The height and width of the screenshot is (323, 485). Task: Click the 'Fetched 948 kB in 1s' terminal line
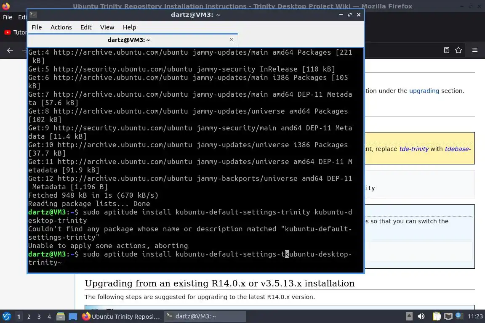(93, 195)
